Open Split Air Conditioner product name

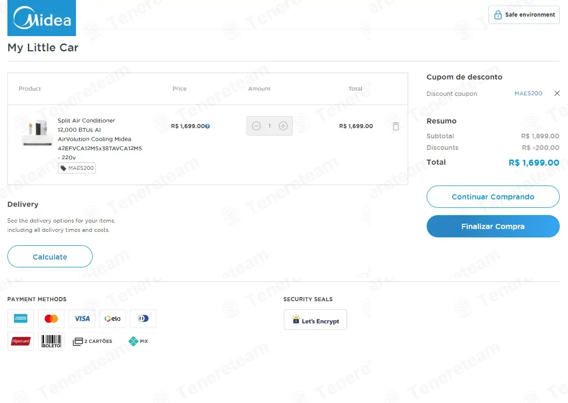tap(100, 139)
